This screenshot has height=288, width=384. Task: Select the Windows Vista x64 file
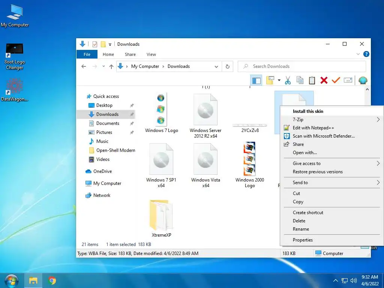(x=205, y=165)
